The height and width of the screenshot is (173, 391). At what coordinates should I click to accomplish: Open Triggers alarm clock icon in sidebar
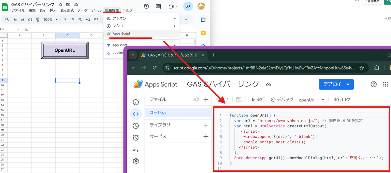coord(136,138)
